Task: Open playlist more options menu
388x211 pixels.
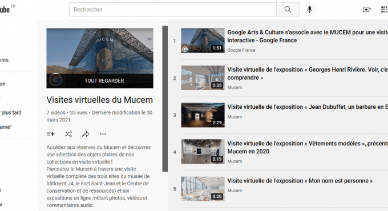Action: [x=103, y=134]
